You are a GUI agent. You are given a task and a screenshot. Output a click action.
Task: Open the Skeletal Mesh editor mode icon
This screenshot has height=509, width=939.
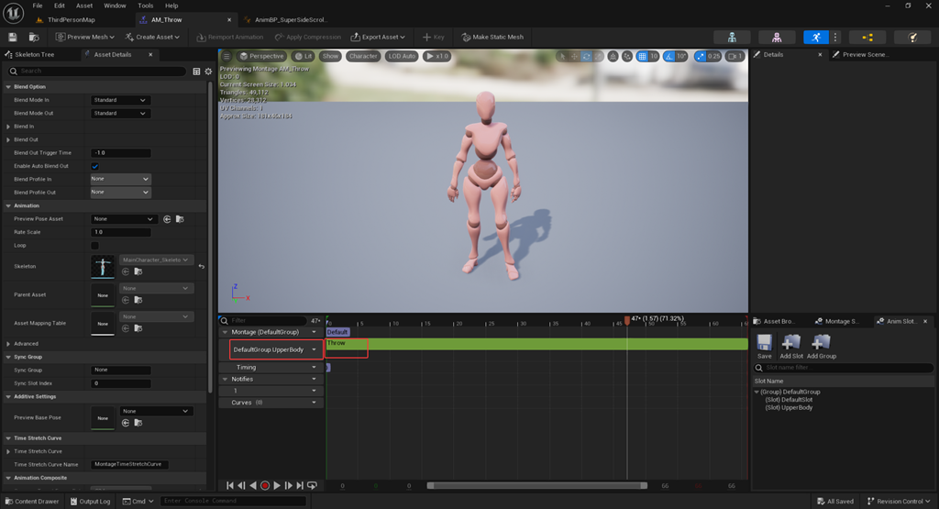click(777, 37)
